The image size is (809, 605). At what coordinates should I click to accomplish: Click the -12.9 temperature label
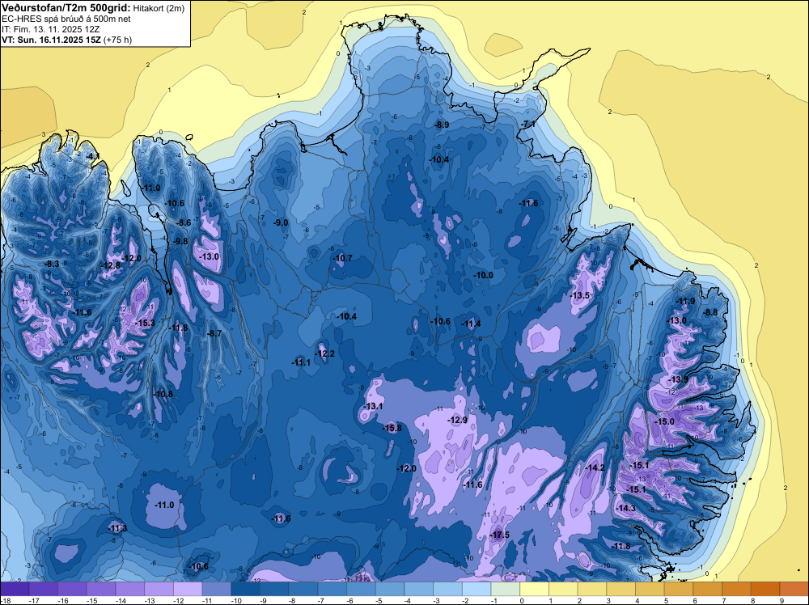click(x=458, y=421)
